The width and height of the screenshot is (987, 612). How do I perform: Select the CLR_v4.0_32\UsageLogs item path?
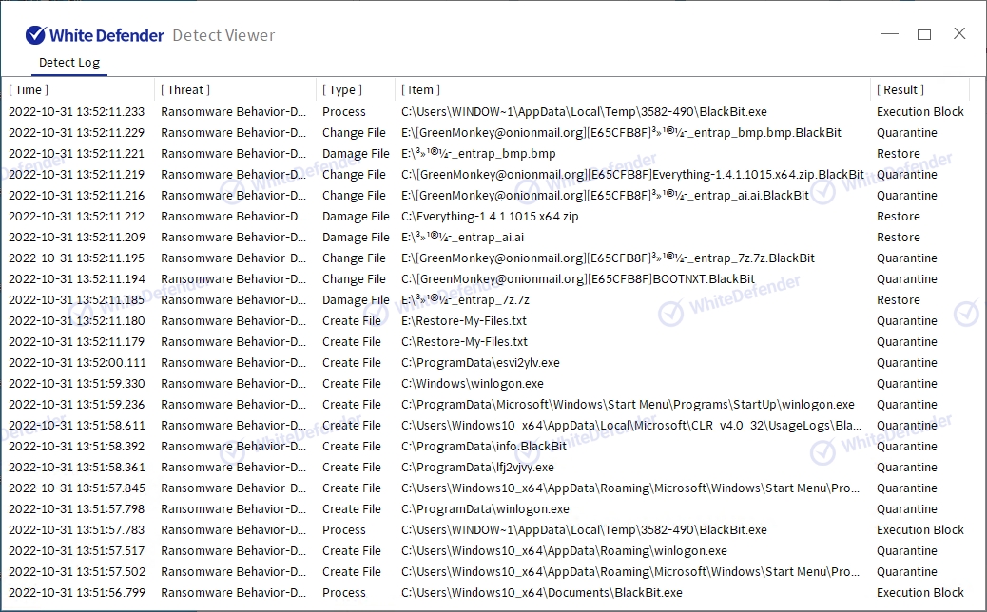pos(631,425)
